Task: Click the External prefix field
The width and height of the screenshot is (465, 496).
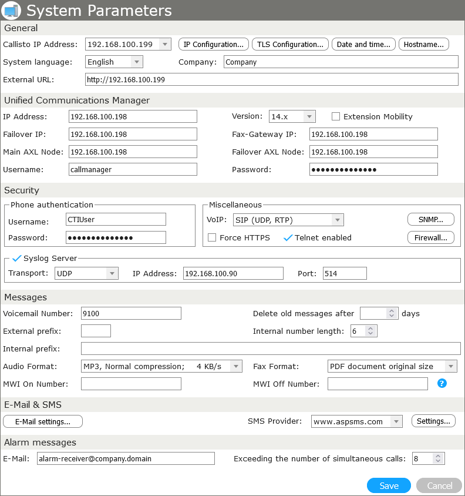Action: pyautogui.click(x=96, y=331)
